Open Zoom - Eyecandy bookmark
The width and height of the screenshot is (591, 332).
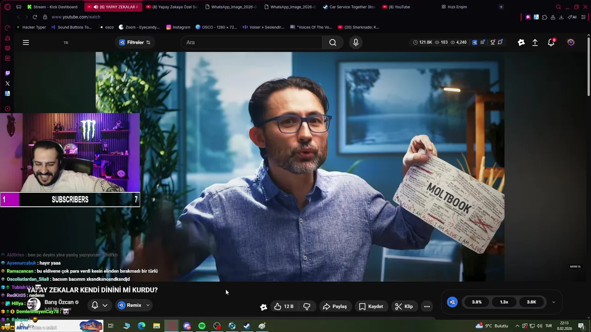139,27
